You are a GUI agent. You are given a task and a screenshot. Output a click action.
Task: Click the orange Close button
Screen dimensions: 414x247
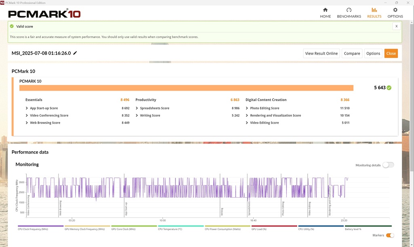[x=391, y=53]
